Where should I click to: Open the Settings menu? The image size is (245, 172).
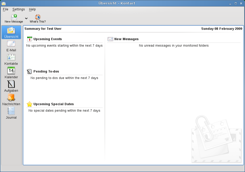coord(19,9)
